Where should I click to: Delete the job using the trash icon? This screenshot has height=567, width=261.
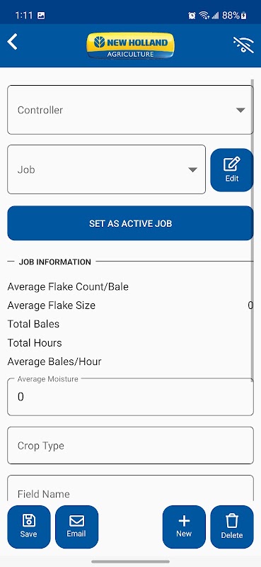[x=232, y=527]
